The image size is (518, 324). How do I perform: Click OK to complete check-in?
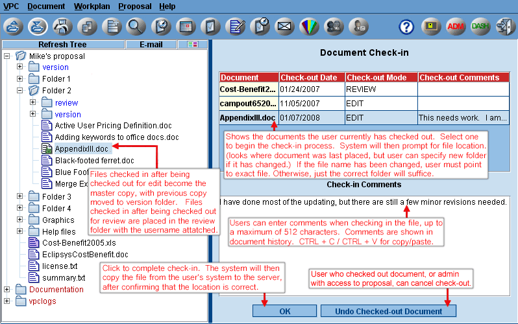(x=285, y=311)
